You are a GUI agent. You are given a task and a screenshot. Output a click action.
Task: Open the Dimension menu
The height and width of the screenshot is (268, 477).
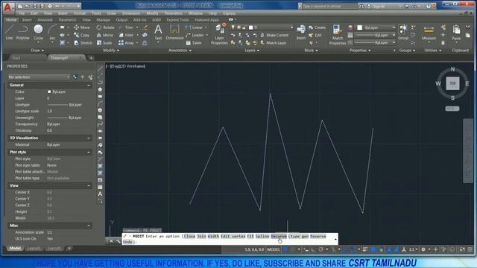click(131, 13)
